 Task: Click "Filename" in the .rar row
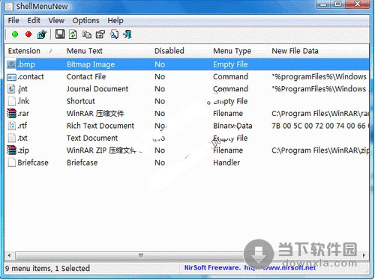tap(228, 113)
